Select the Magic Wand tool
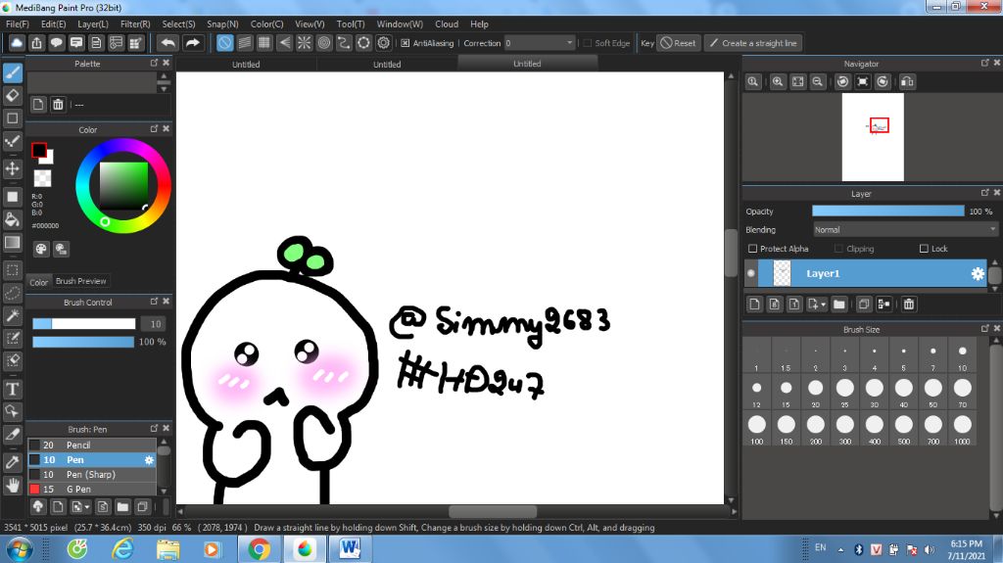The height and width of the screenshot is (563, 1003). pos(12,315)
